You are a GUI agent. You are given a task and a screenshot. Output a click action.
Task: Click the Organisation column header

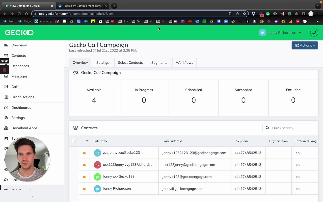point(278,141)
